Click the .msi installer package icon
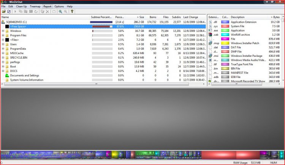Viewport: 285px width, 165px height. pyautogui.click(x=210, y=56)
